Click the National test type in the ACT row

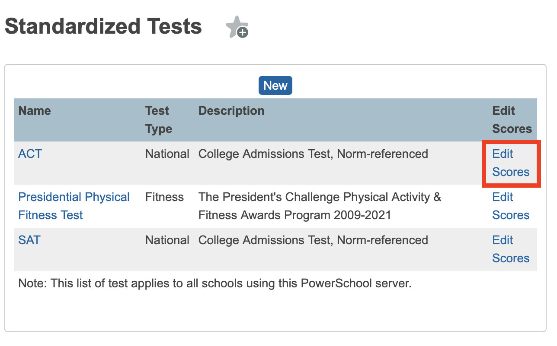coord(167,154)
